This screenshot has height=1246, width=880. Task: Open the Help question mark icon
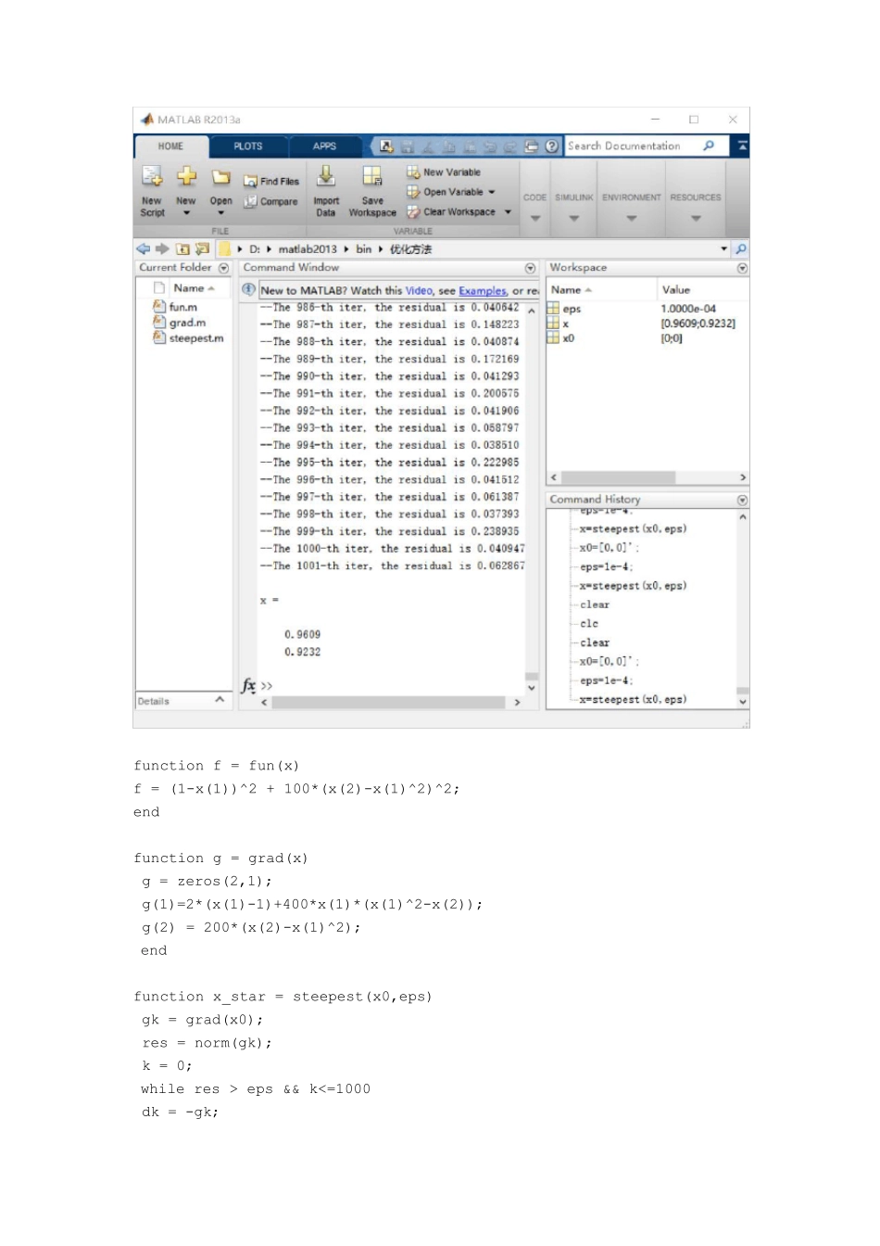point(552,146)
